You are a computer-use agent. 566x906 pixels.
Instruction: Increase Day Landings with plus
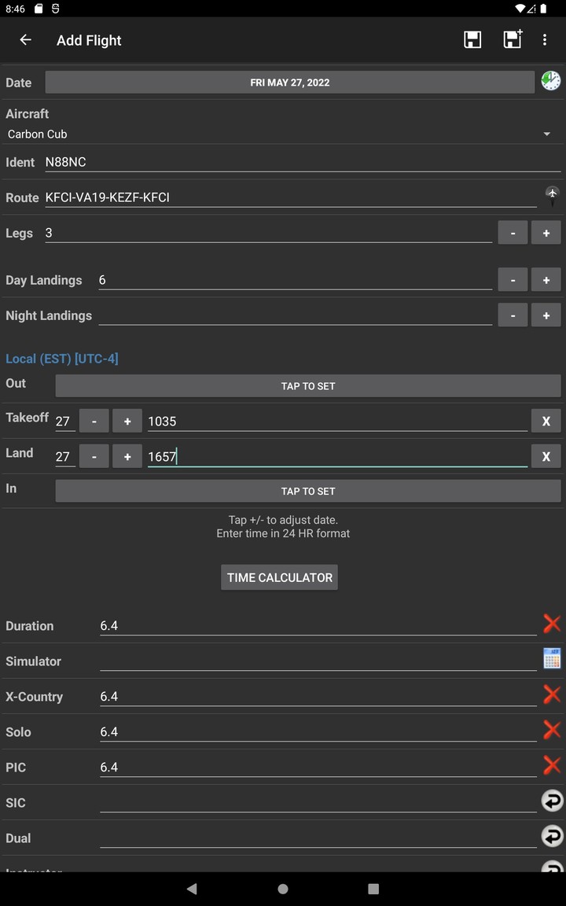[546, 280]
